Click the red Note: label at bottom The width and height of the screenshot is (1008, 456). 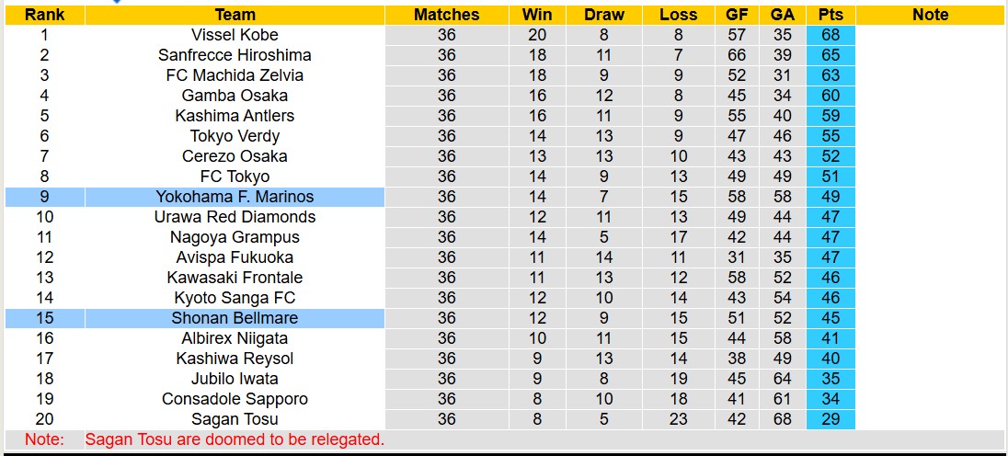point(44,439)
